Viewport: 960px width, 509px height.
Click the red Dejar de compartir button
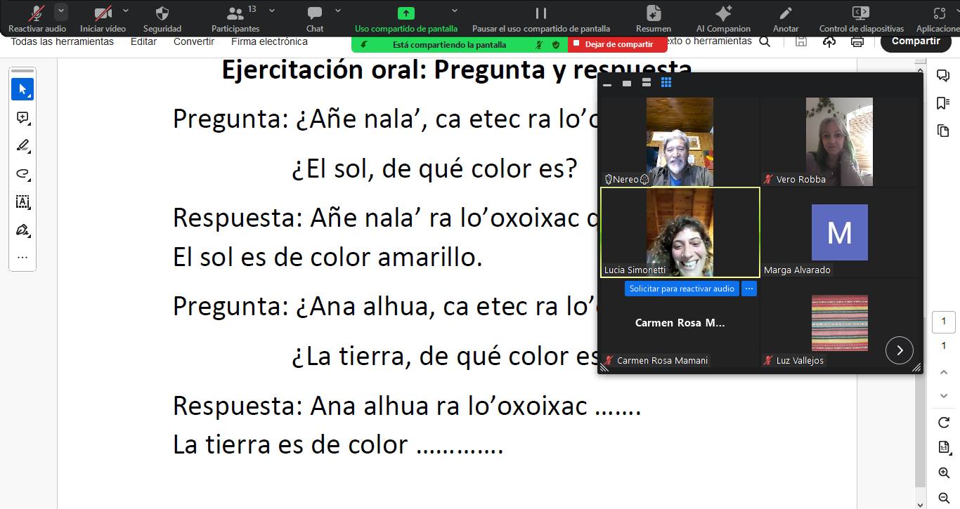point(618,44)
